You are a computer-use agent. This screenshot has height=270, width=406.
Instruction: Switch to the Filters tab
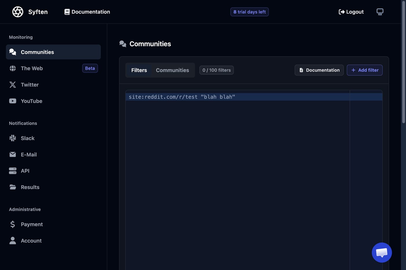pos(139,70)
